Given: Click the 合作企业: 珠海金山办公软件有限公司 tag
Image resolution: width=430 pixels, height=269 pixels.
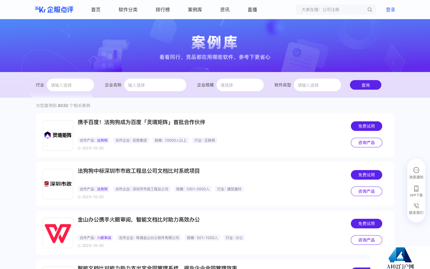Looking at the screenshot, I should point(149,238).
